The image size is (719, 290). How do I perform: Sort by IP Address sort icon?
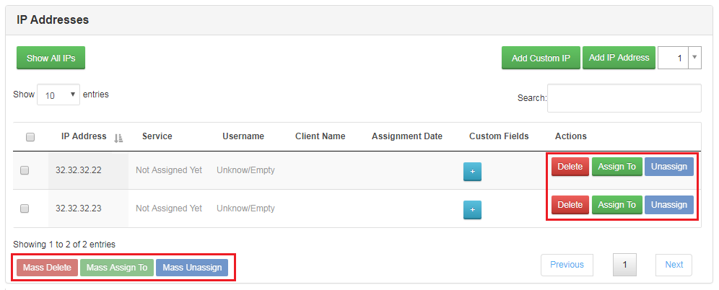pos(118,138)
